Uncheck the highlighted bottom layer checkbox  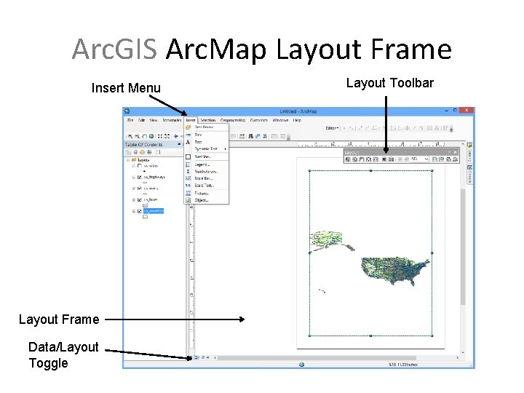(140, 211)
